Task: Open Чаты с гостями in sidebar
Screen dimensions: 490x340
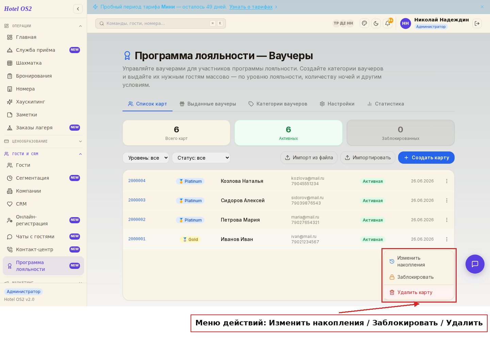Action: [x=43, y=237]
